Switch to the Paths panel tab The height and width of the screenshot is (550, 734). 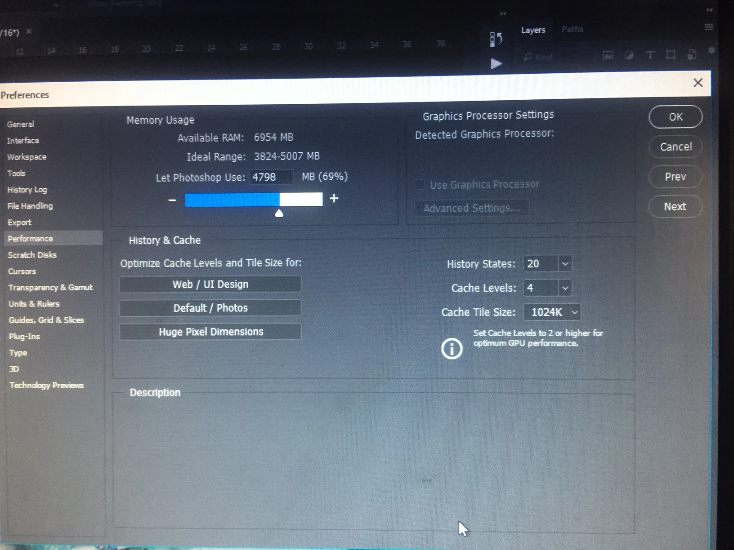572,29
